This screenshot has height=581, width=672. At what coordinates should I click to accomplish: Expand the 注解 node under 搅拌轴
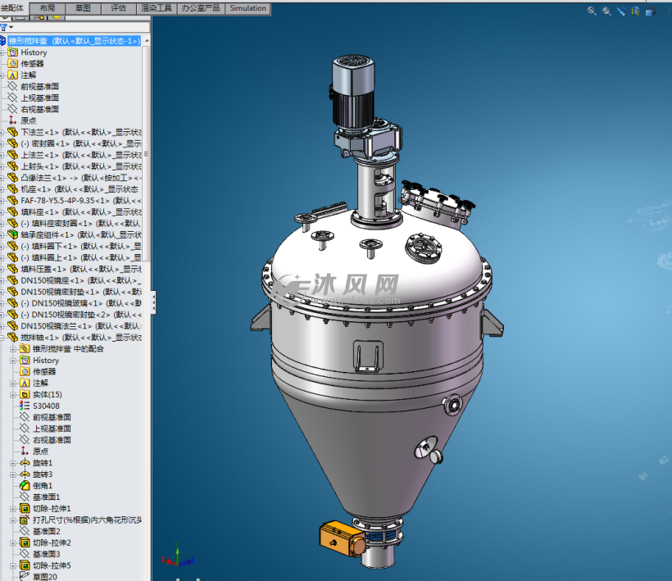pyautogui.click(x=13, y=383)
